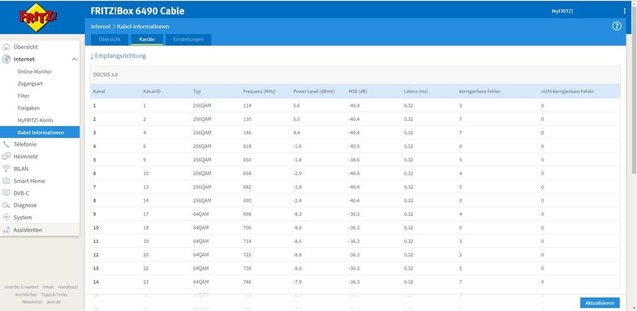Open Smart Home in sidebar
Image resolution: width=637 pixels, height=311 pixels.
pyautogui.click(x=29, y=181)
